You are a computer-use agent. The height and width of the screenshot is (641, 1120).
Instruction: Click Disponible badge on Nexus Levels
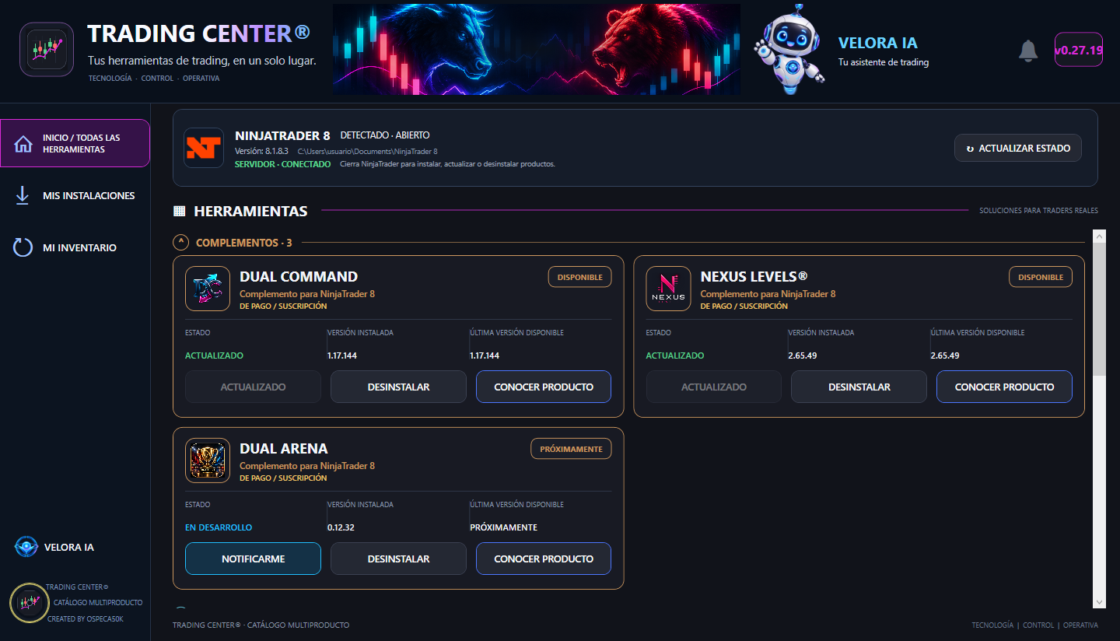pyautogui.click(x=1041, y=277)
